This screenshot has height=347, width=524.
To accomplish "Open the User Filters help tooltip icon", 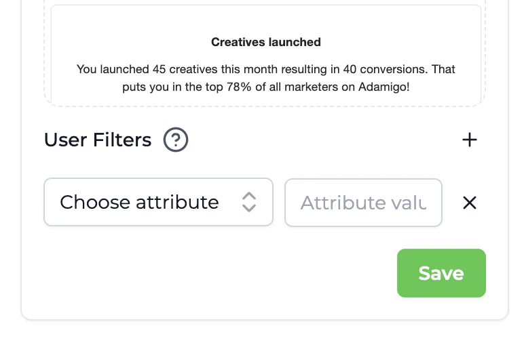I will click(176, 140).
